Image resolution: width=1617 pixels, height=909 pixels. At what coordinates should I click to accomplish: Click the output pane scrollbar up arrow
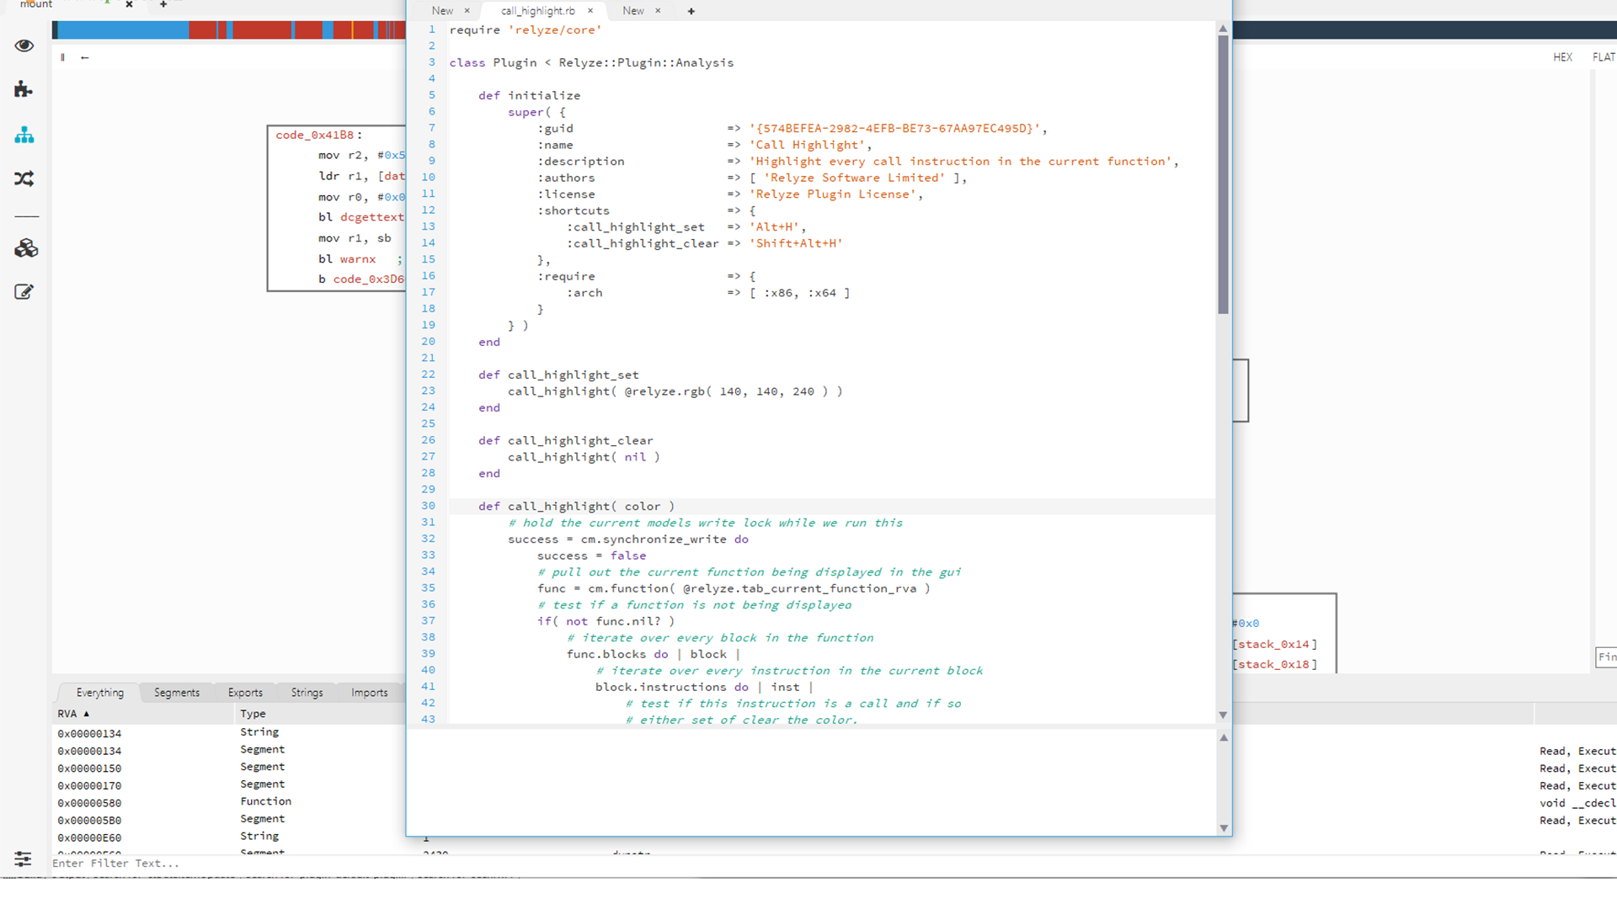pyautogui.click(x=1224, y=737)
